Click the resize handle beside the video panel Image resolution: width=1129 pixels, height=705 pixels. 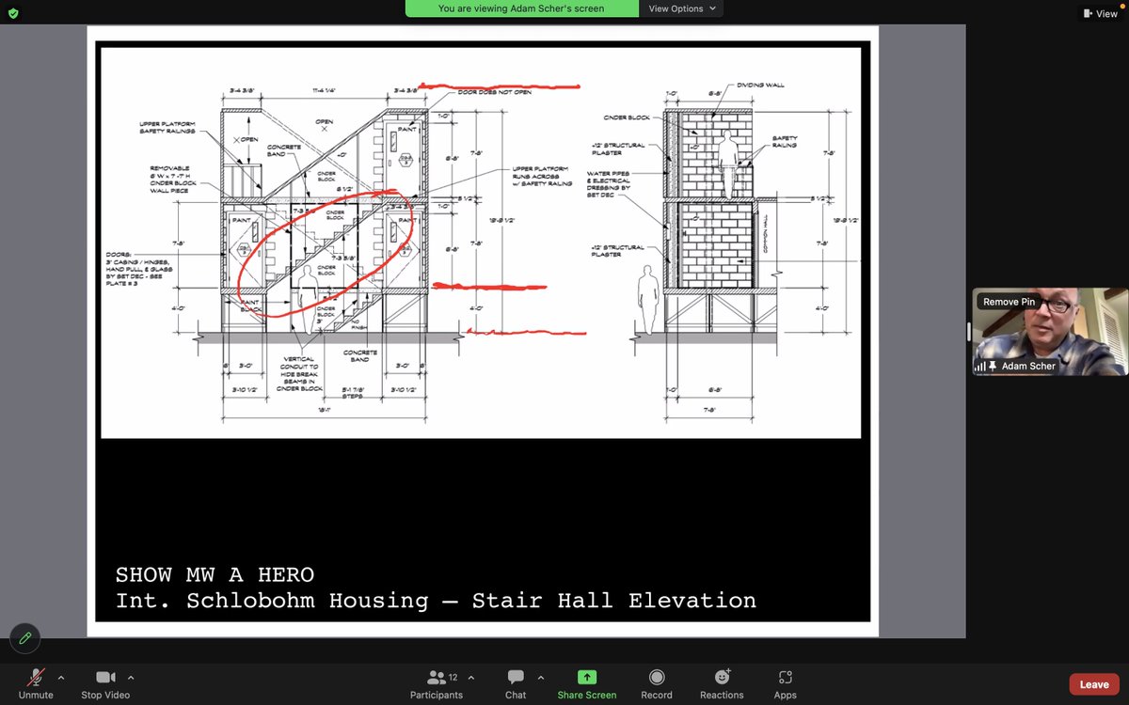968,332
